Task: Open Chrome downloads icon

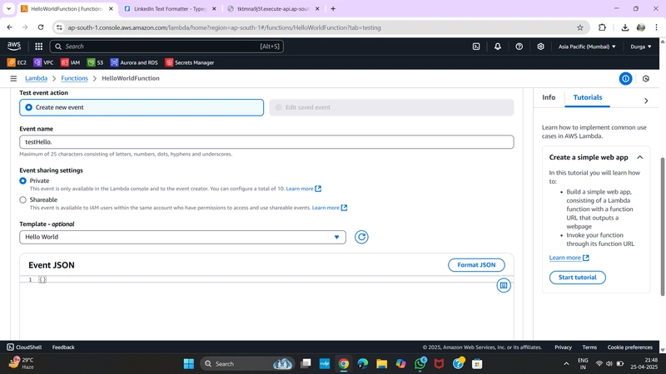Action: tap(625, 27)
